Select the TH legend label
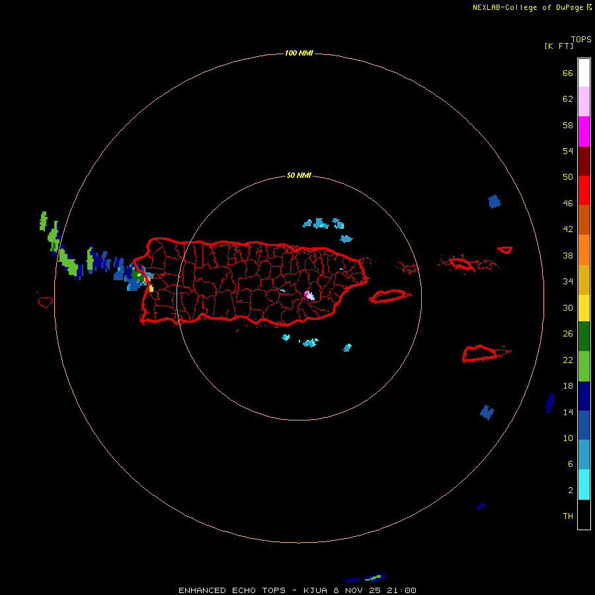Screen dimensions: 595x595 (568, 516)
